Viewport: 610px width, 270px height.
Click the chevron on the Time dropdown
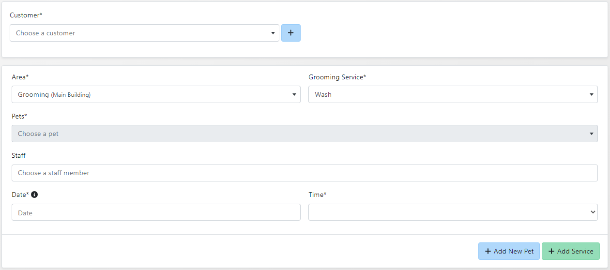(593, 212)
